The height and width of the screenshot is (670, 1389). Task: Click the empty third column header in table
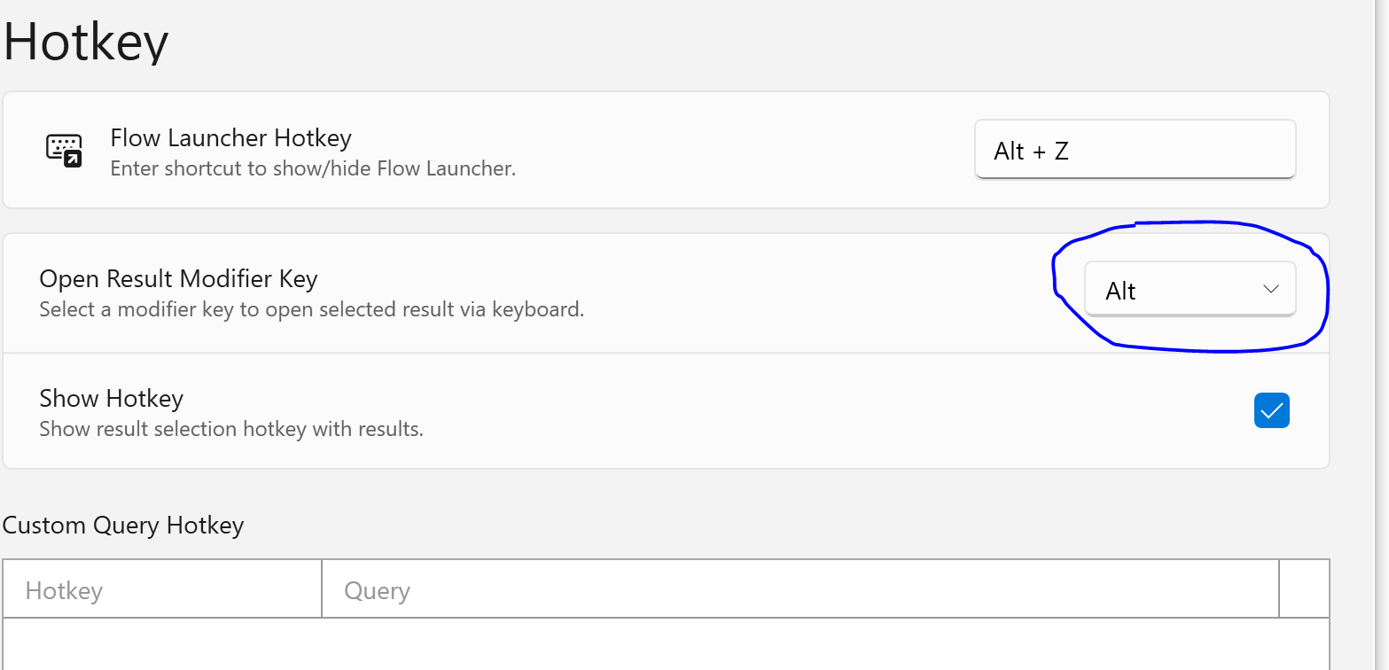click(1304, 590)
